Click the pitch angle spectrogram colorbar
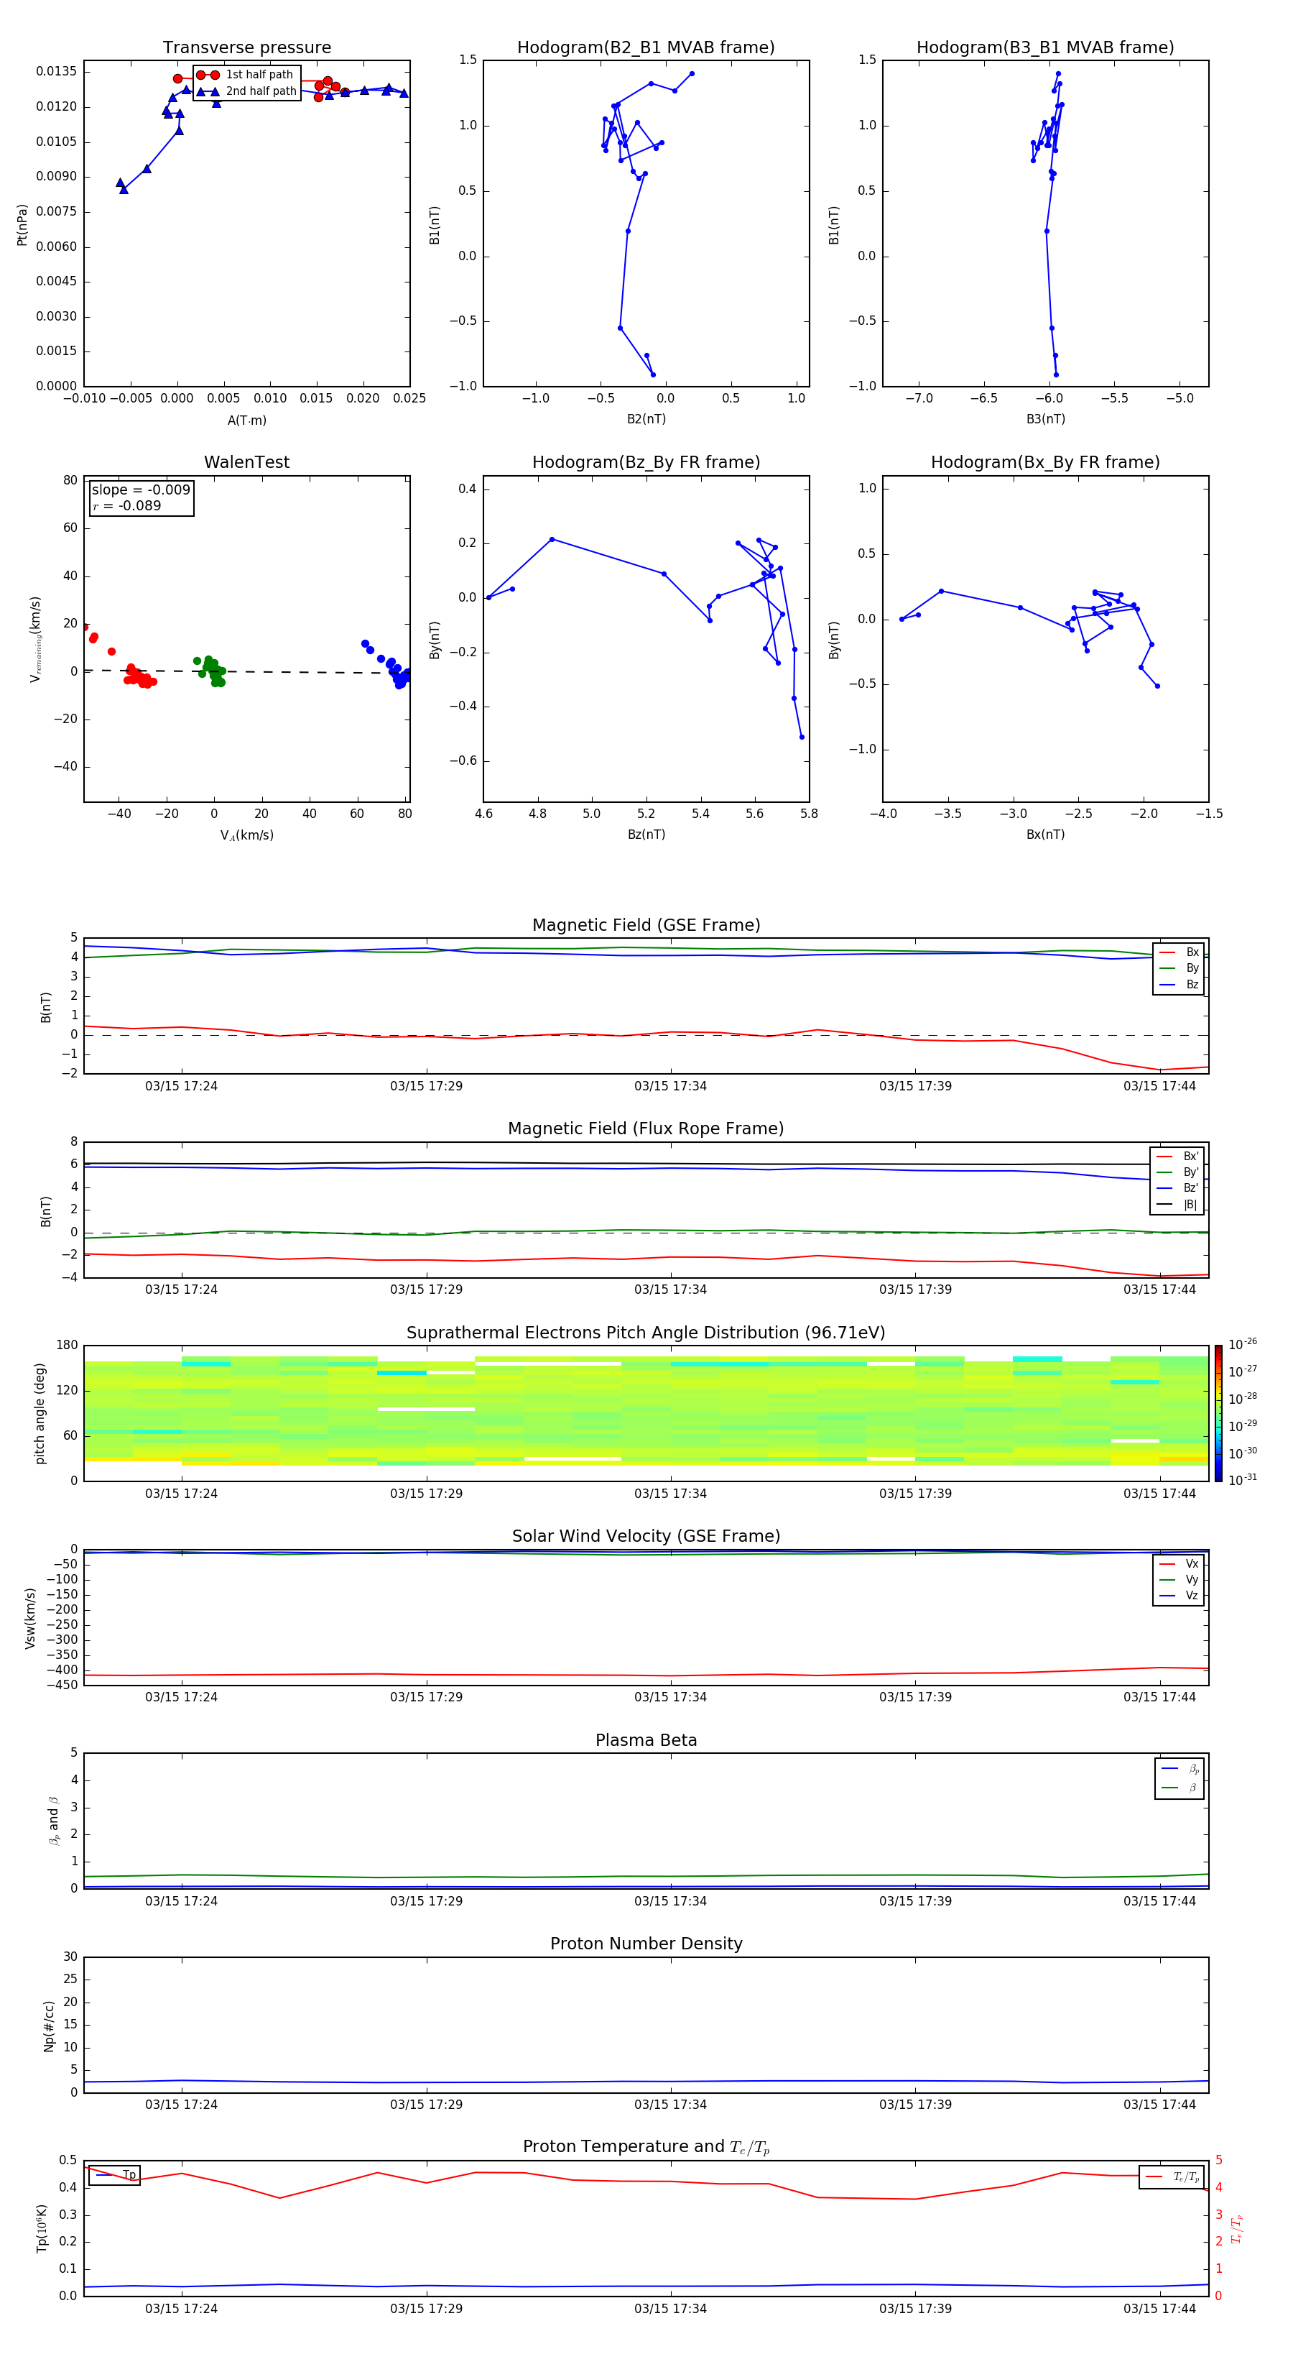This screenshot has height=2372, width=1293. 1218,1413
